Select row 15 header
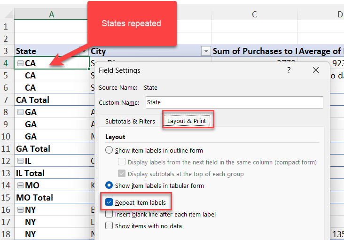The width and height of the screenshot is (344, 240). [x=6, y=198]
